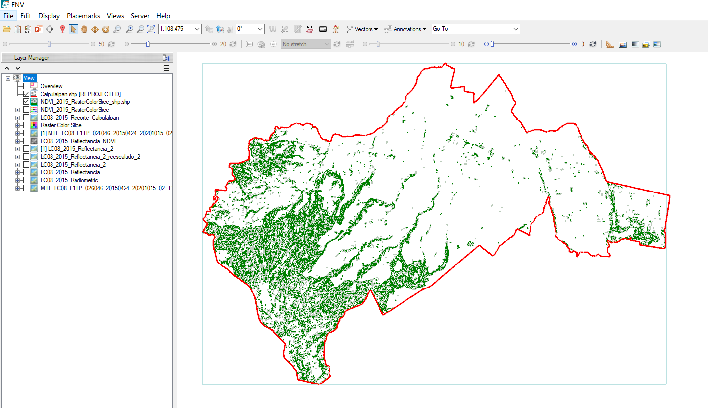The height and width of the screenshot is (408, 708).
Task: Select the NDVI_2015_RasterColorSlice_shp.shp layer name
Action: [x=85, y=102]
